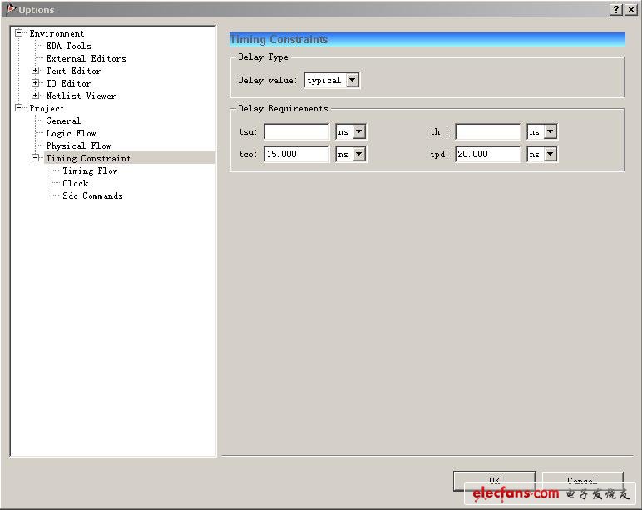Change the th unit dropdown
This screenshot has width=642, height=510.
click(x=550, y=131)
